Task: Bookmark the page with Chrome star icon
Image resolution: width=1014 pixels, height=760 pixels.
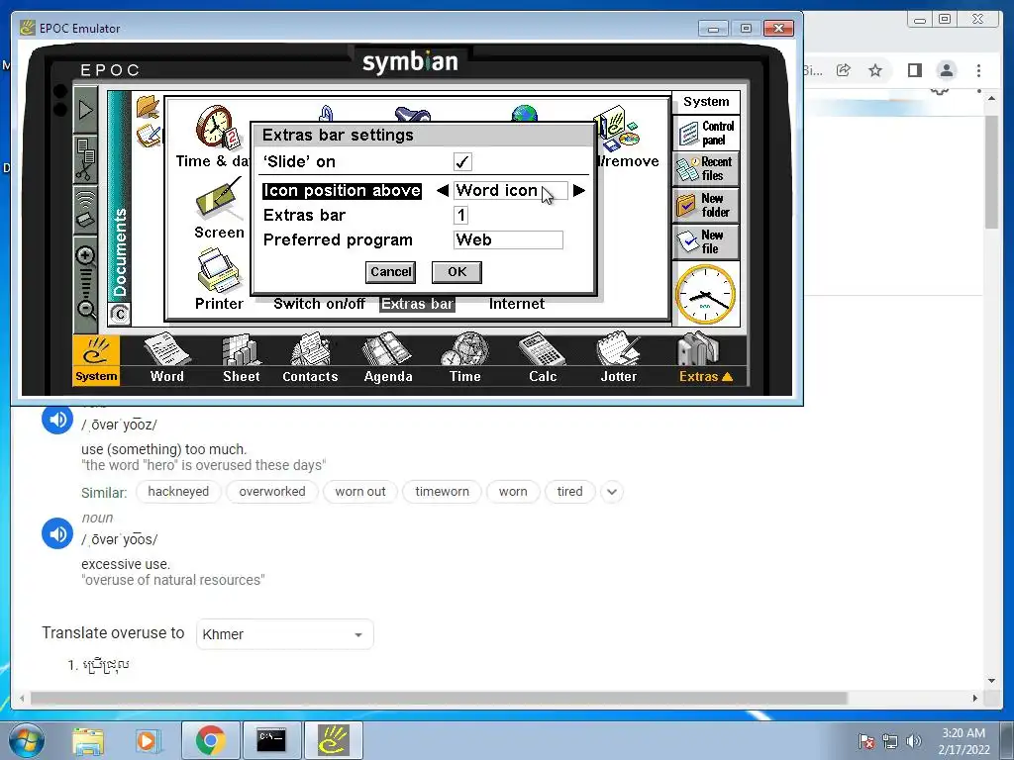Action: 875,70
